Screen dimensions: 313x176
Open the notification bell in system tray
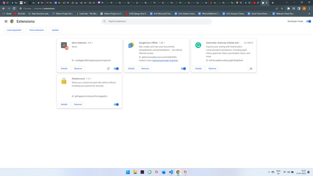coord(309,172)
